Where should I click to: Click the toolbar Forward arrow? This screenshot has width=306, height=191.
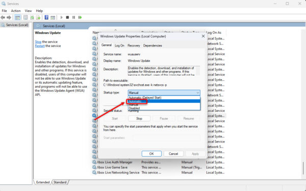click(9, 17)
